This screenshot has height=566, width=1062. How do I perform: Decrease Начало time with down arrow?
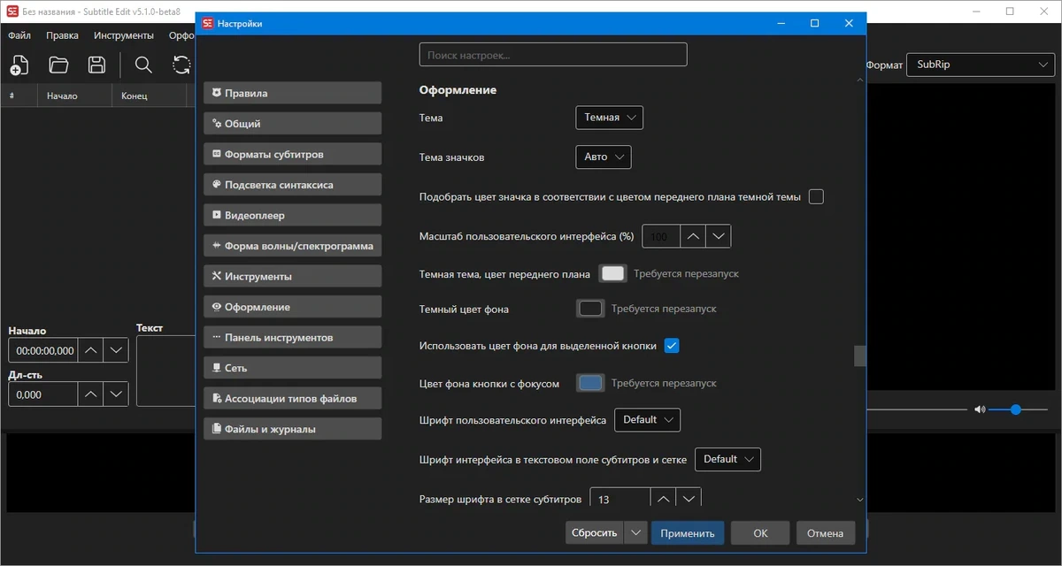(x=116, y=350)
